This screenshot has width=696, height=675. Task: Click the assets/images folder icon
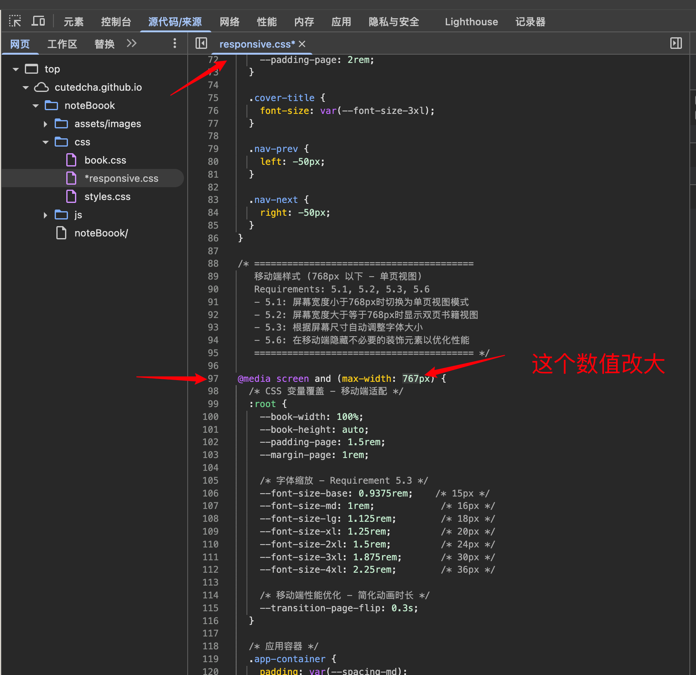pyautogui.click(x=61, y=123)
